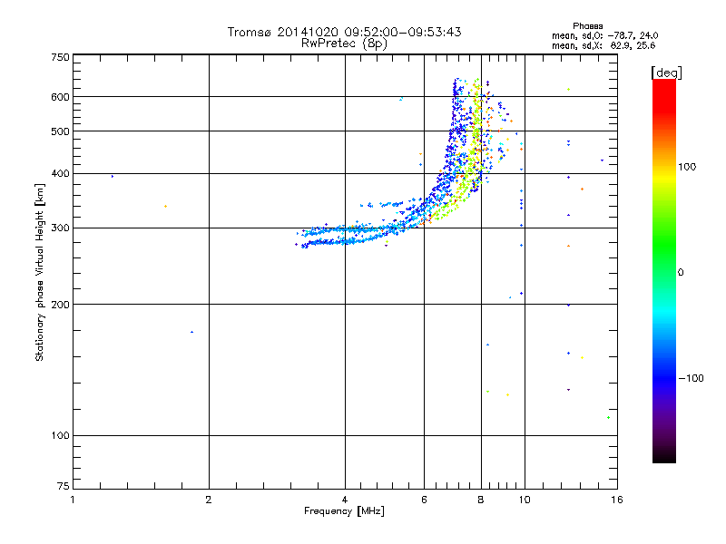Viewport: 726px width, 544px height.
Task: Click the colorbar '-100' tick label
Action: point(691,378)
